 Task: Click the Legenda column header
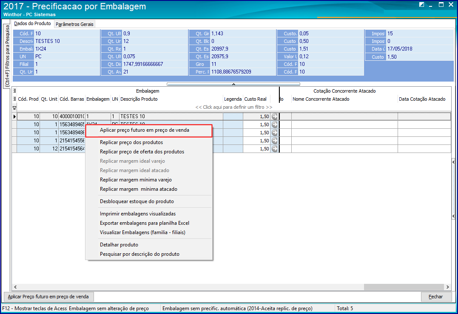pyautogui.click(x=233, y=99)
